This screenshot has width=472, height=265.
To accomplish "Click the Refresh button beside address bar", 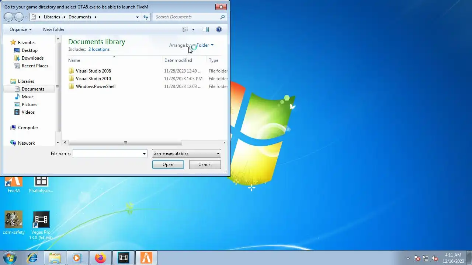I will coord(146,17).
